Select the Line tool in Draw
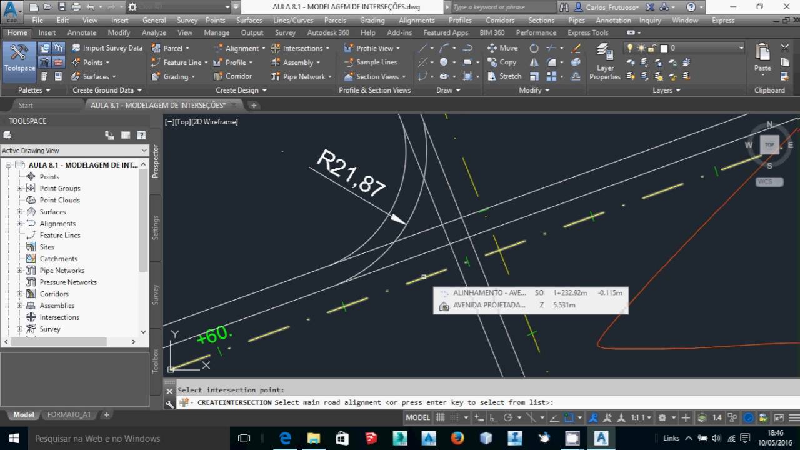 (422, 48)
